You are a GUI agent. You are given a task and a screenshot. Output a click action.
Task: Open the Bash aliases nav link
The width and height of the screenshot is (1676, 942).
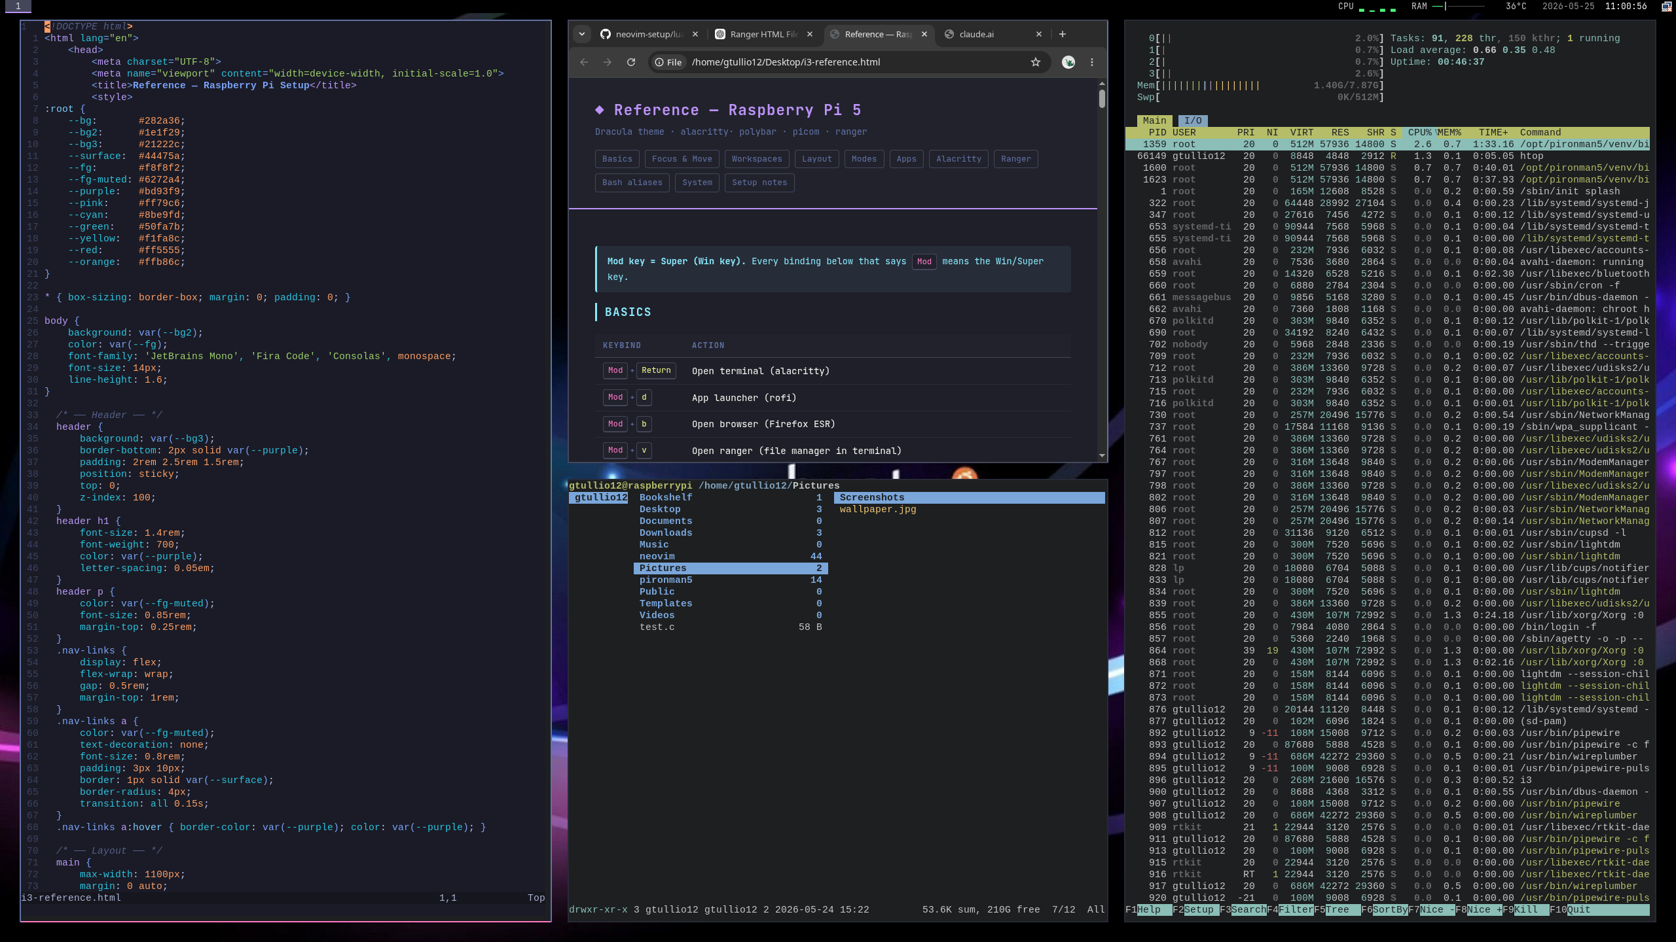click(632, 183)
